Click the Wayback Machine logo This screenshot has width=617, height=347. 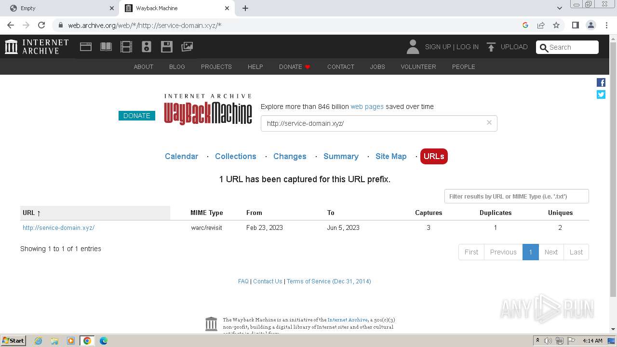pyautogui.click(x=208, y=109)
